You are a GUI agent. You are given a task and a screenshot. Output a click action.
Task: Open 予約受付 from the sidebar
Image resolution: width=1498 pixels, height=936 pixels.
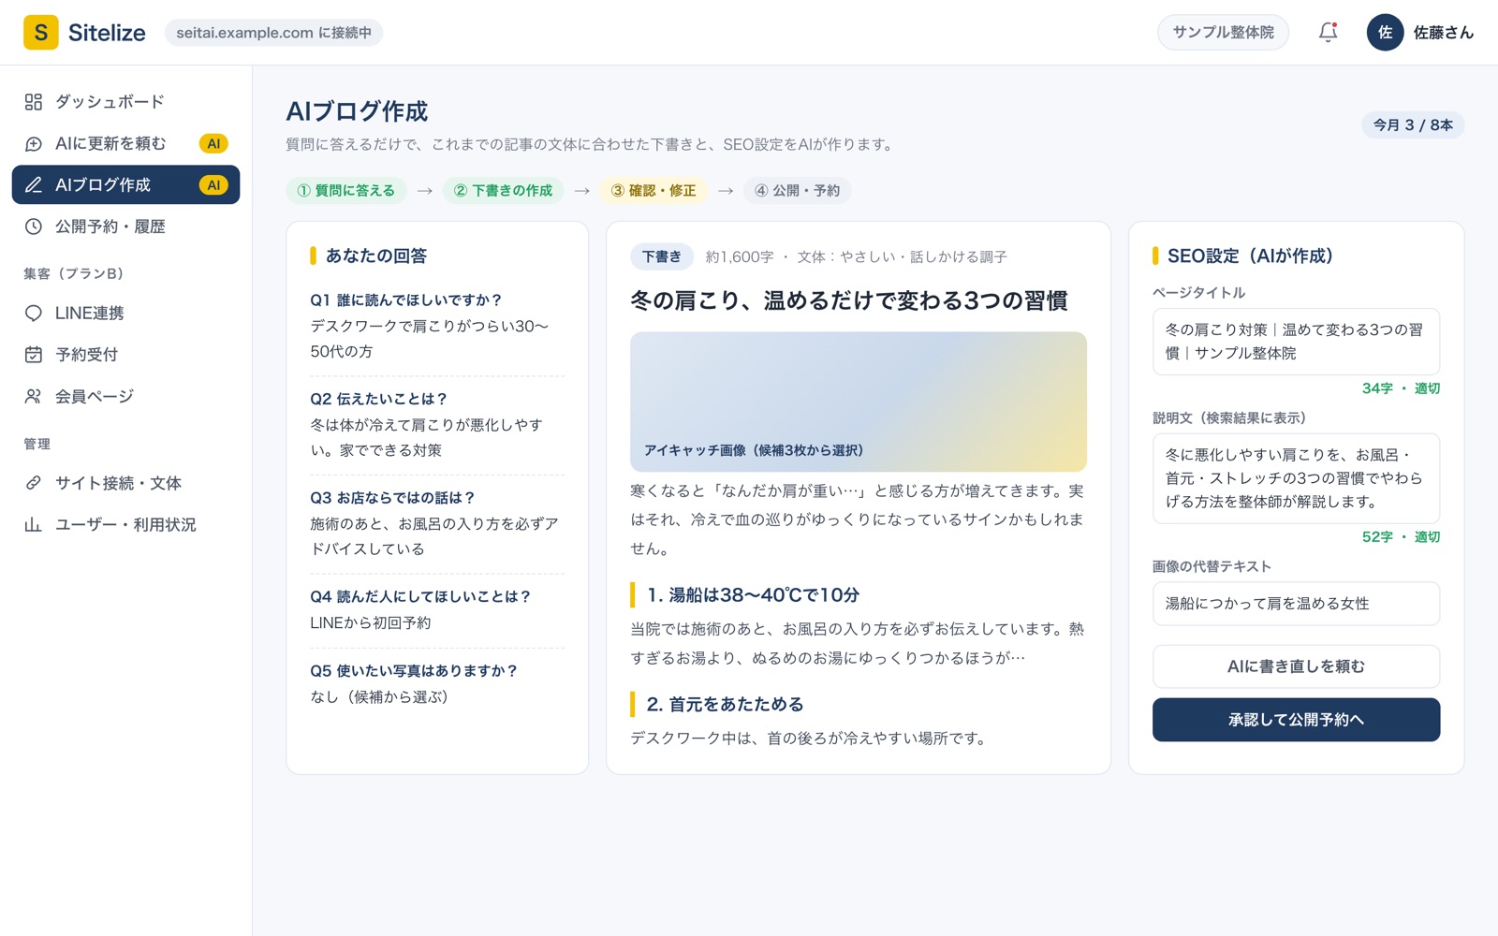(x=125, y=355)
